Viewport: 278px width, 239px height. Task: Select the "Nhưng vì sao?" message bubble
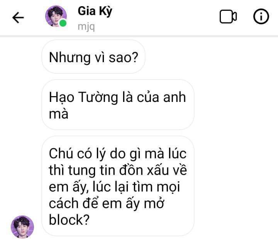93,56
